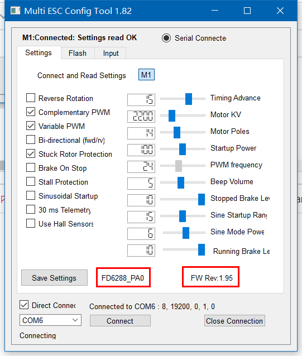
Task: Click the Close Connection button
Action: point(234,321)
